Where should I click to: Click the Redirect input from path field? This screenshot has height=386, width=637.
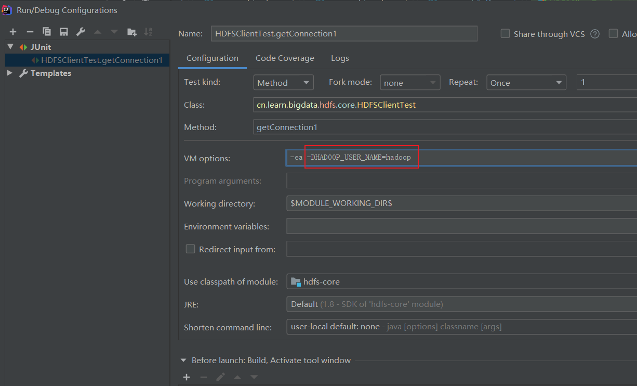461,249
